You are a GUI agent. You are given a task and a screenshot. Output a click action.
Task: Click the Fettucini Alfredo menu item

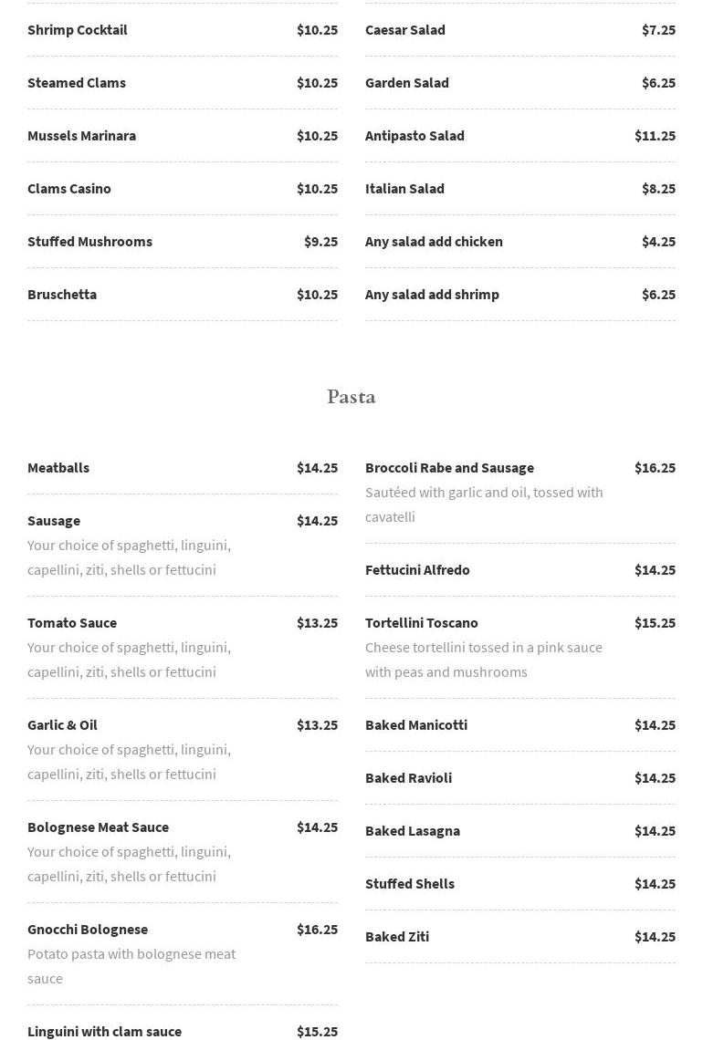[417, 570]
